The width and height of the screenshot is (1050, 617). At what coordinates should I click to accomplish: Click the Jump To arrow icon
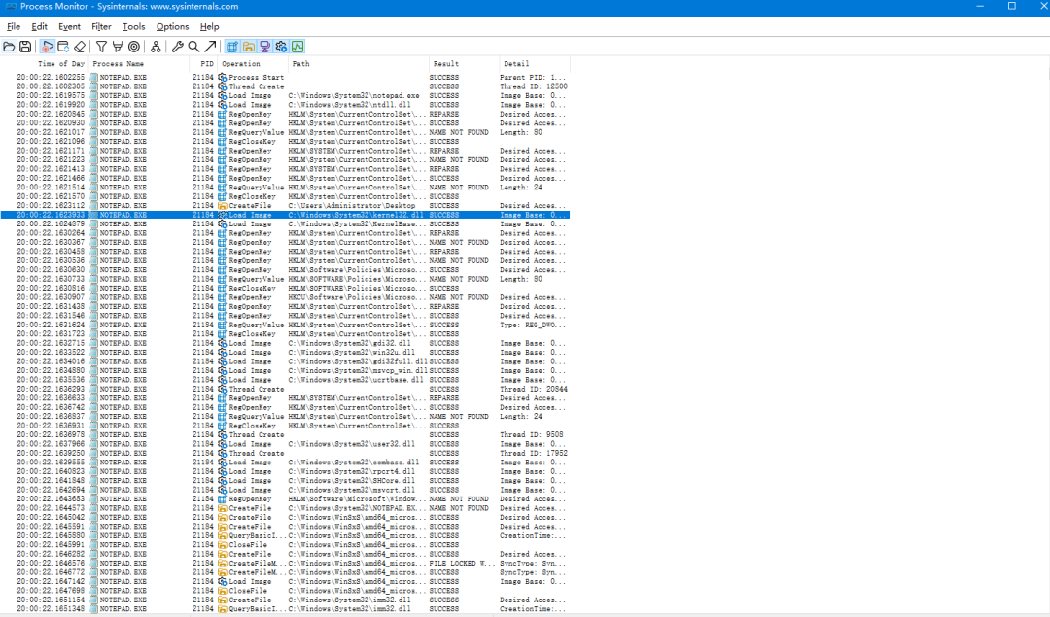click(x=210, y=47)
